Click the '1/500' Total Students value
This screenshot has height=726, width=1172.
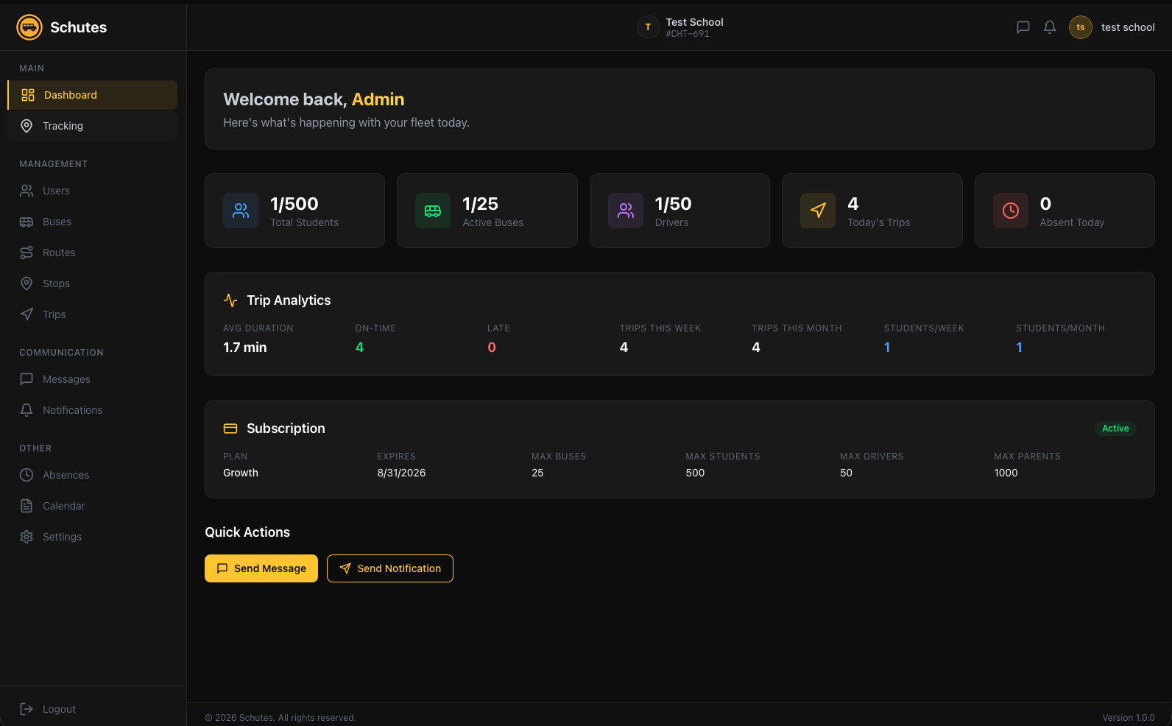[294, 204]
